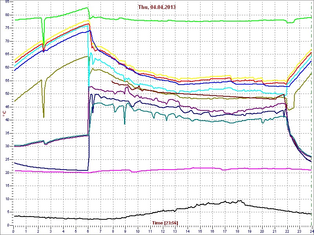Select the 20 tick on the temperature axis
This screenshot has width=314, height=235.
click(7, 173)
